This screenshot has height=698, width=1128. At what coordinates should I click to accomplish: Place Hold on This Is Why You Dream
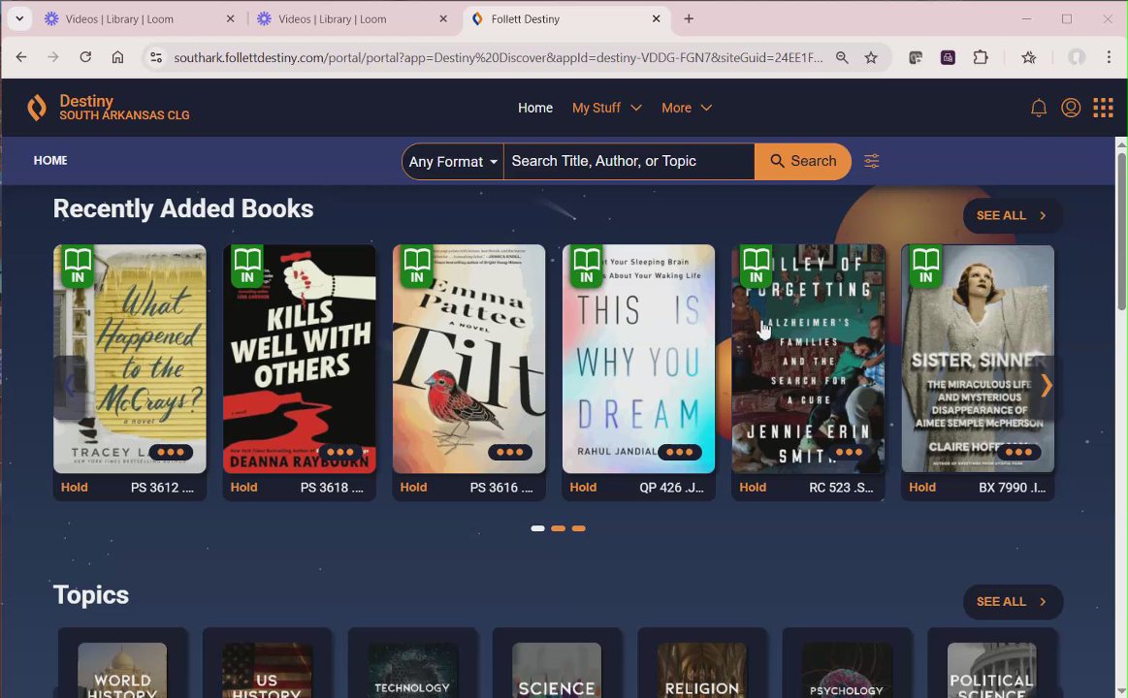pyautogui.click(x=583, y=488)
